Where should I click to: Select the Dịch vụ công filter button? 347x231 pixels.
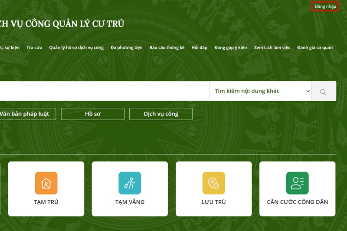[x=161, y=114]
